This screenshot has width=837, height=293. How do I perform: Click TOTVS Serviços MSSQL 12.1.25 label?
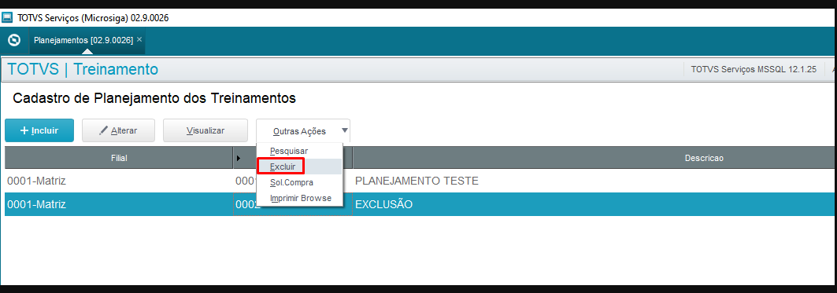[x=754, y=69]
